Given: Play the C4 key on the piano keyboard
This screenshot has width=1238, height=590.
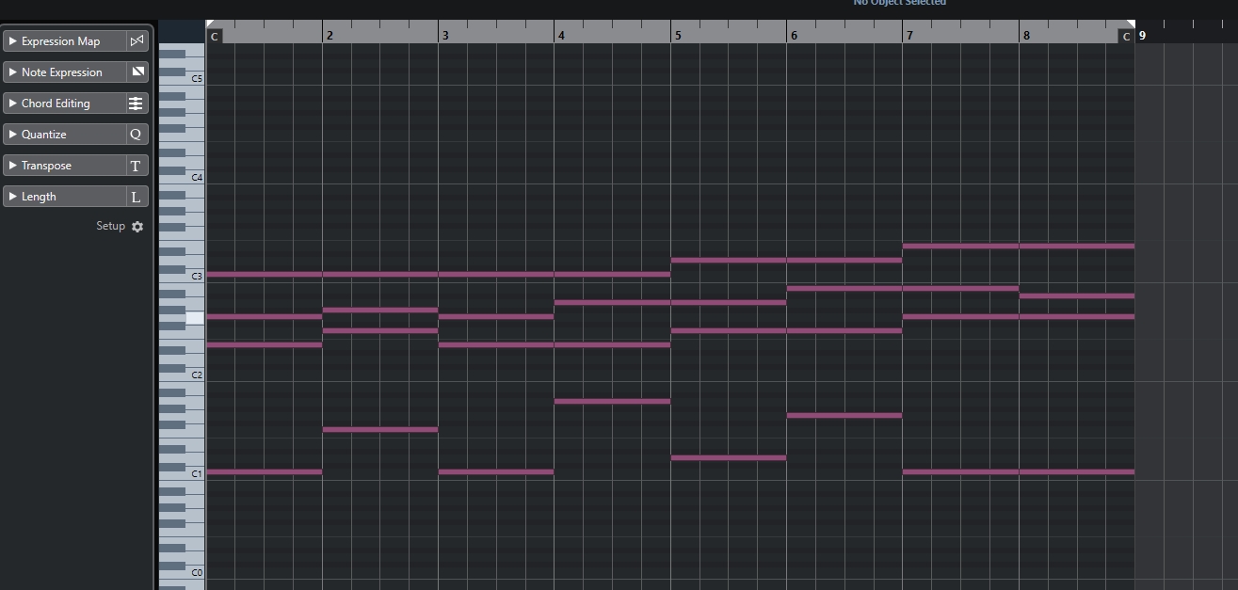Looking at the screenshot, I should pos(197,177).
